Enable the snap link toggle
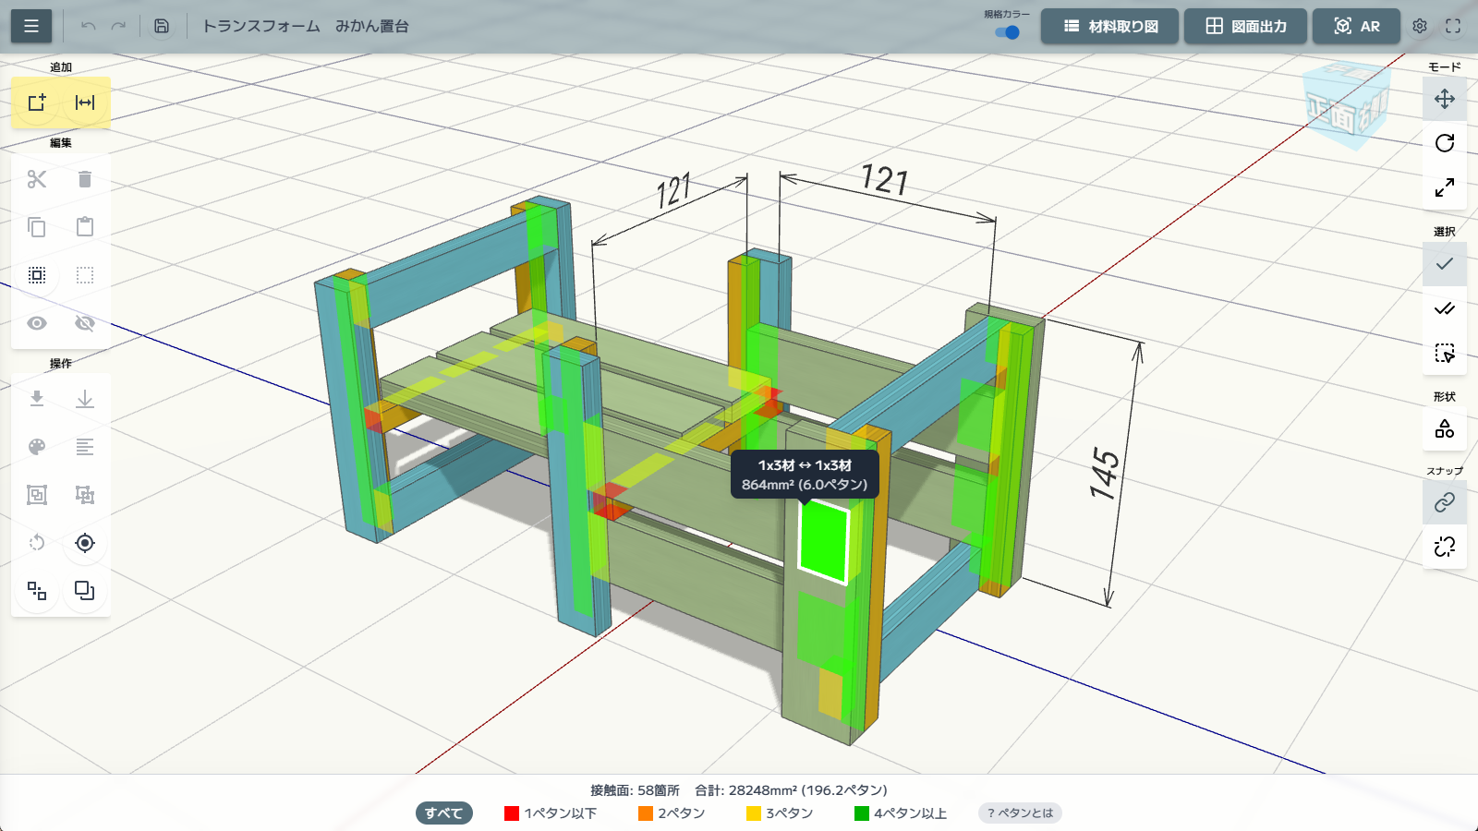1478x831 pixels. pyautogui.click(x=1445, y=501)
